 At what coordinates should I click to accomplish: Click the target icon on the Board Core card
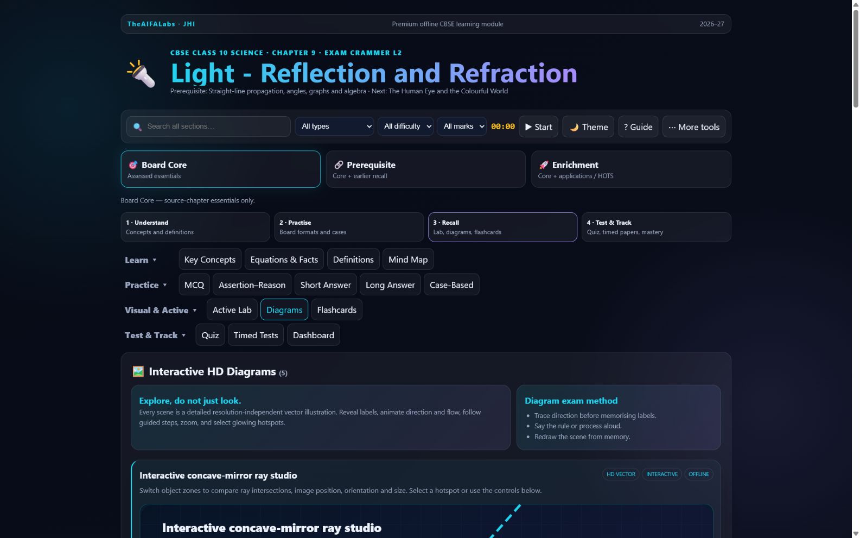pos(133,165)
